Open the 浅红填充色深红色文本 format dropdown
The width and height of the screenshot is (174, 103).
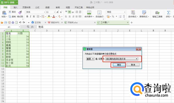(x=122, y=59)
